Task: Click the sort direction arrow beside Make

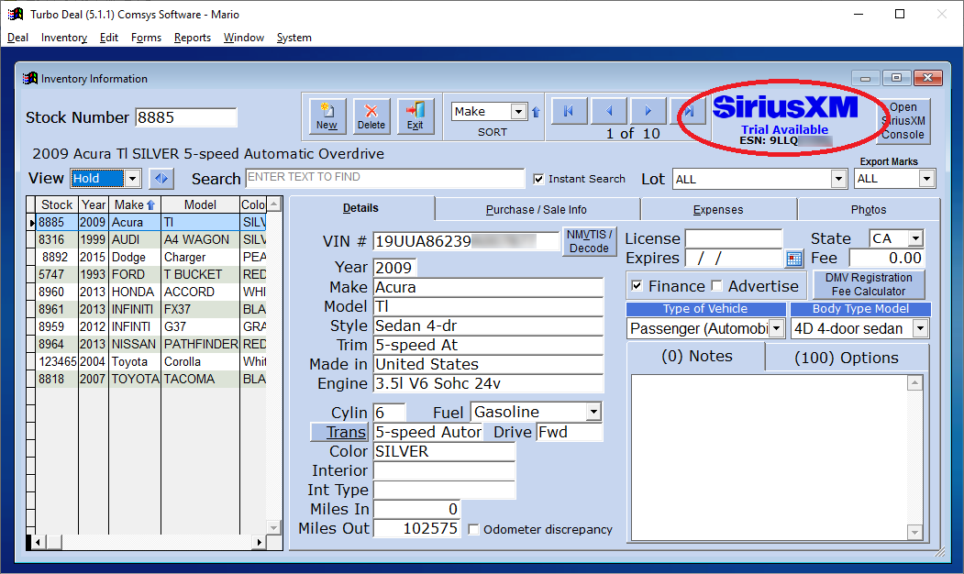Action: pyautogui.click(x=536, y=112)
